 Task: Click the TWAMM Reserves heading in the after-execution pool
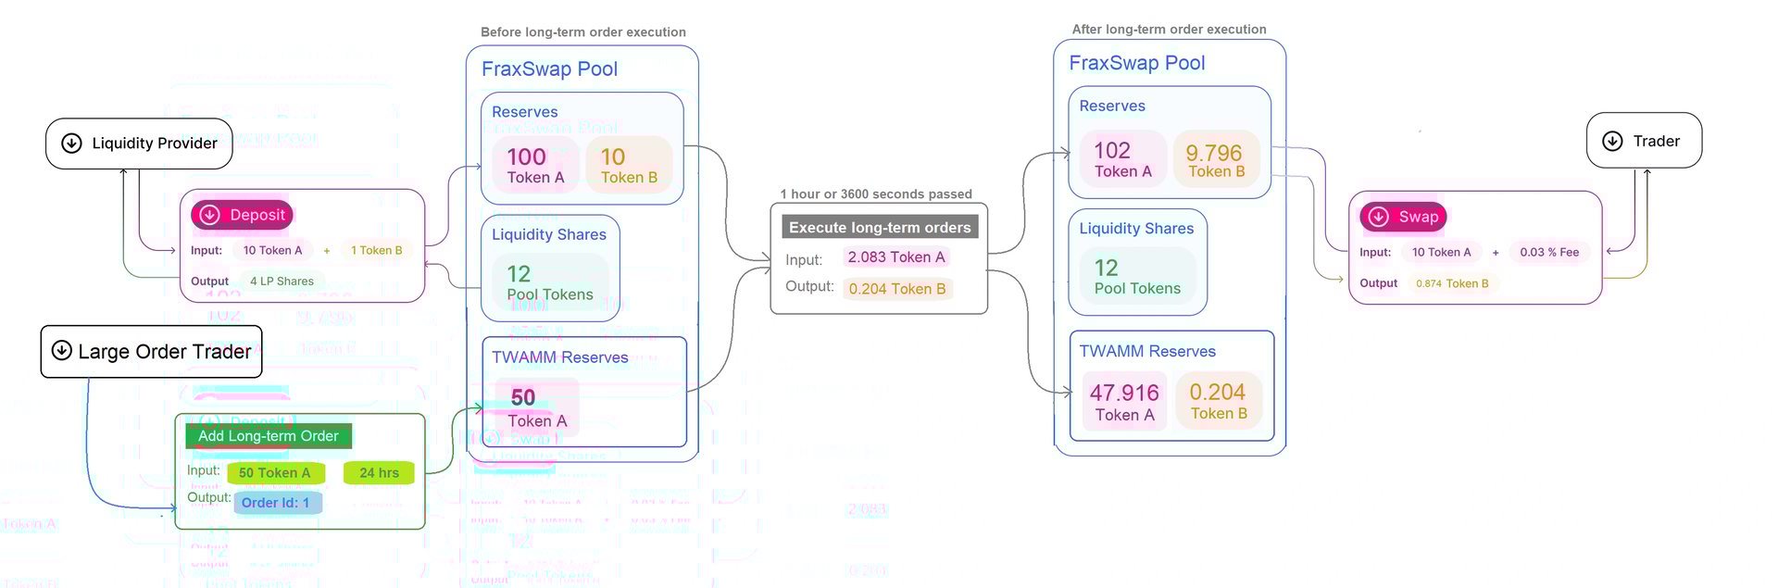[x=1147, y=351]
